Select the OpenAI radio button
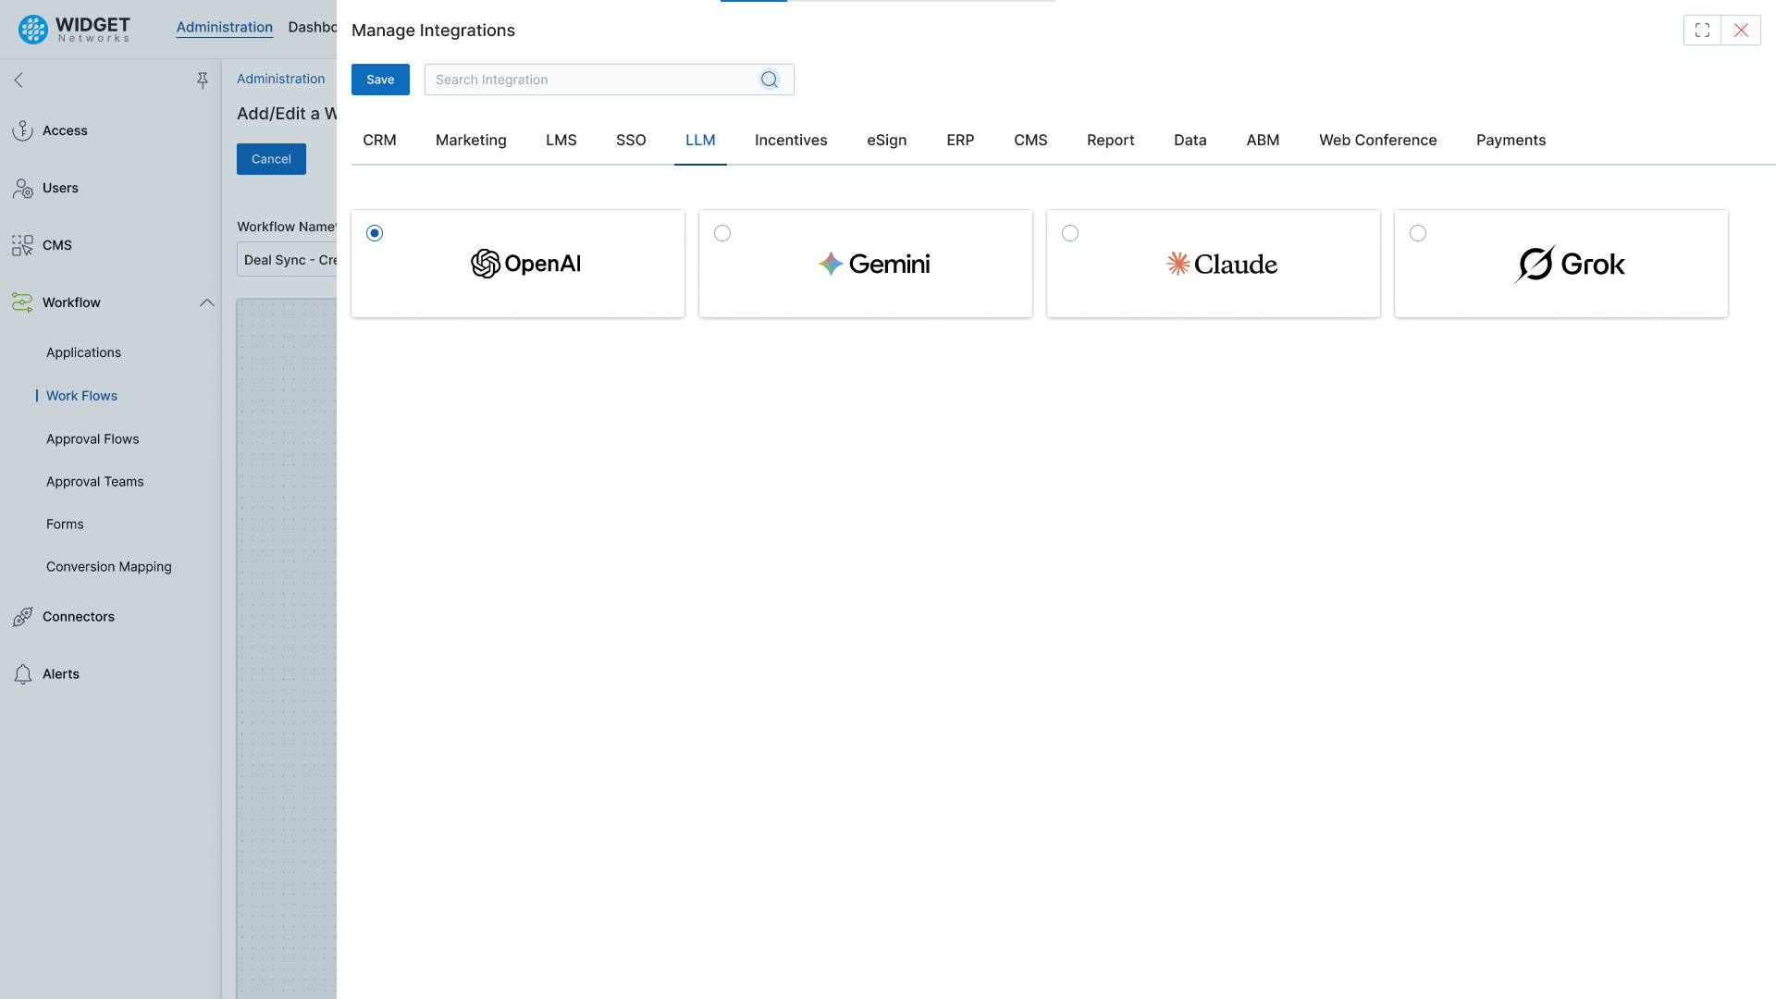The height and width of the screenshot is (999, 1776). [x=375, y=233]
